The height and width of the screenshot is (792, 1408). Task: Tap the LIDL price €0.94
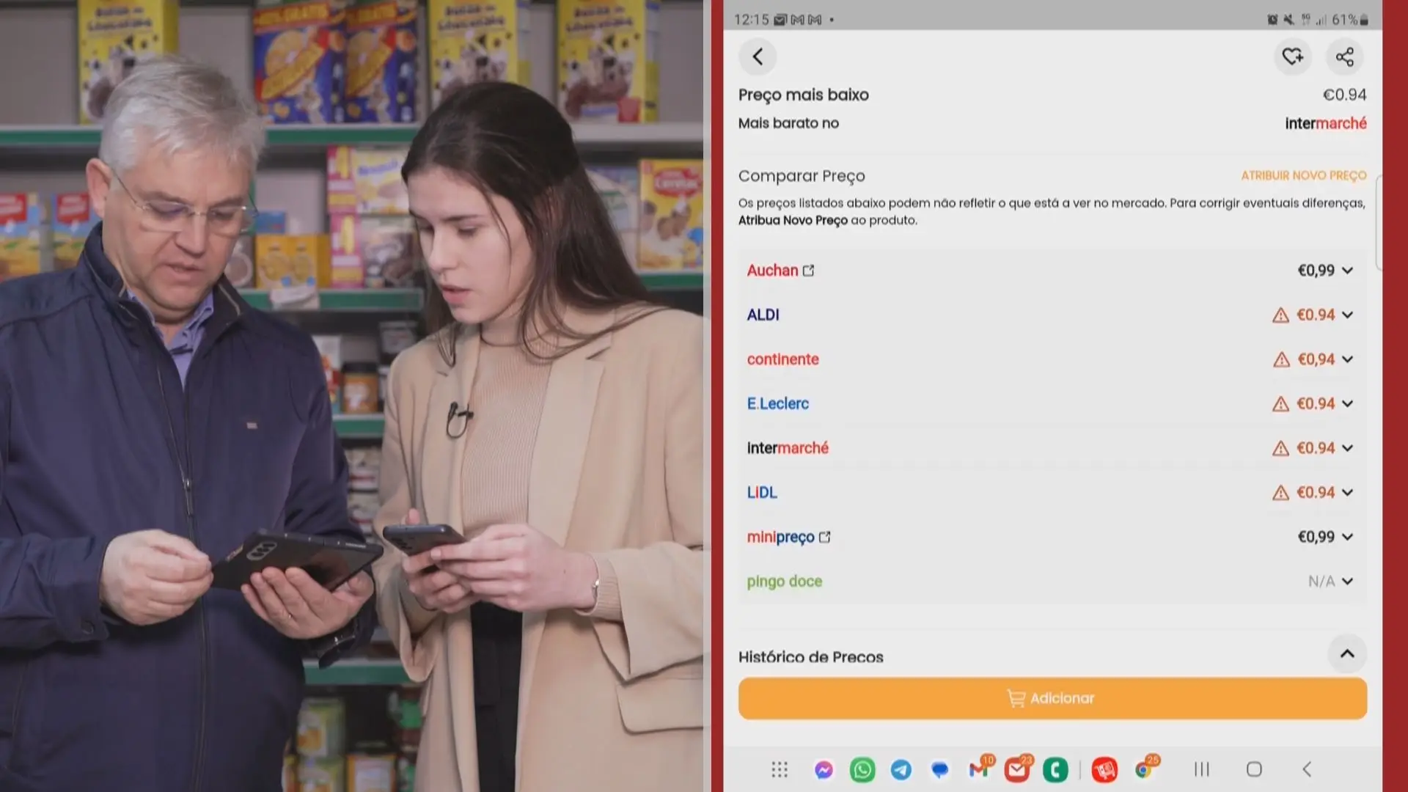point(1316,493)
